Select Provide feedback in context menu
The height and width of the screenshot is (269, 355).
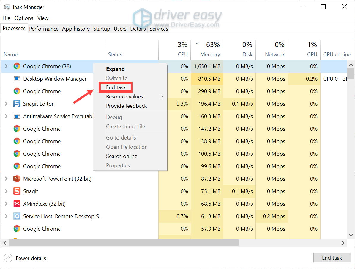pos(126,106)
